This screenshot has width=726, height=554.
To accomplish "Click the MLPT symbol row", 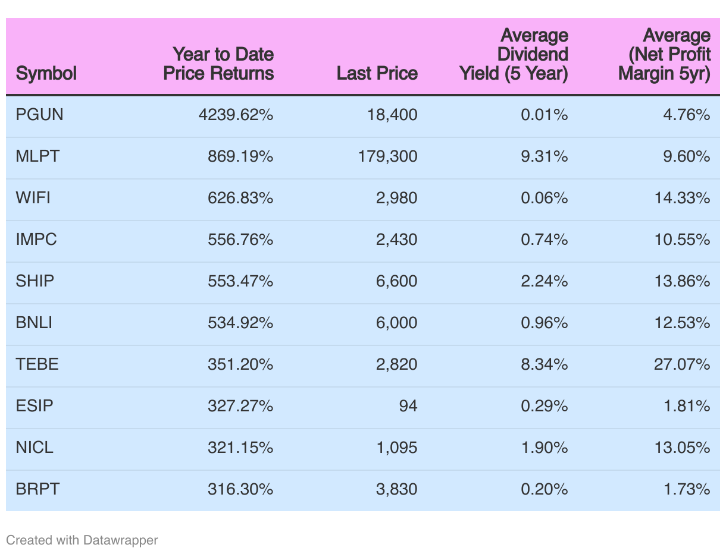I will click(363, 158).
